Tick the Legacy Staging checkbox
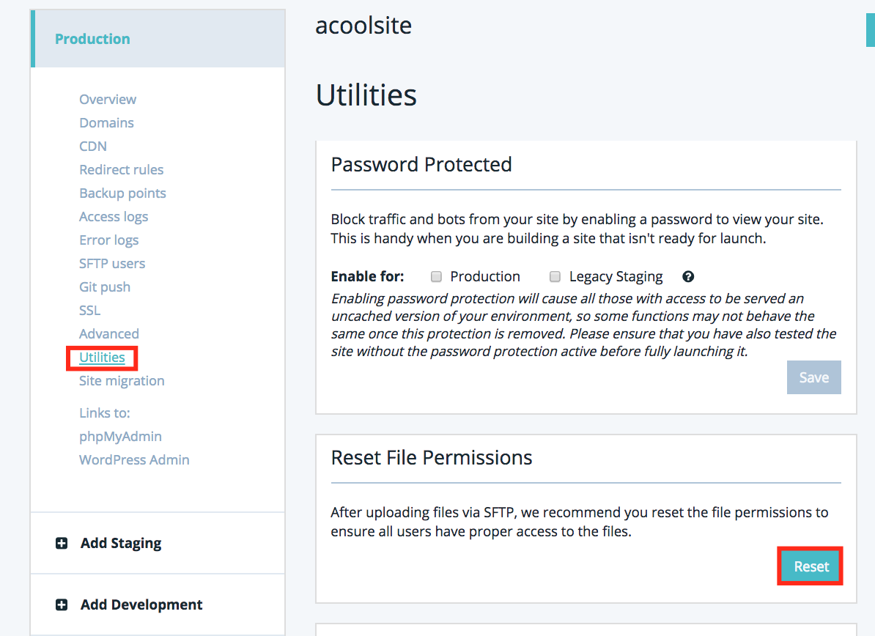 click(555, 277)
